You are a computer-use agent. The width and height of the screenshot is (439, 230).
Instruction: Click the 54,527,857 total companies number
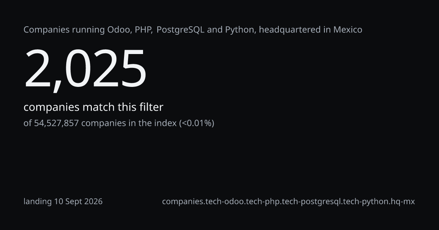coord(56,123)
